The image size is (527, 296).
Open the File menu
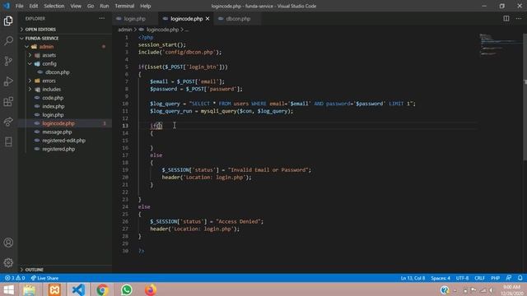[20, 6]
